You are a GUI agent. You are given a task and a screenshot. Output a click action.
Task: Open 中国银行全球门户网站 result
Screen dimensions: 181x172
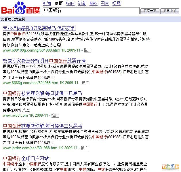26,158
